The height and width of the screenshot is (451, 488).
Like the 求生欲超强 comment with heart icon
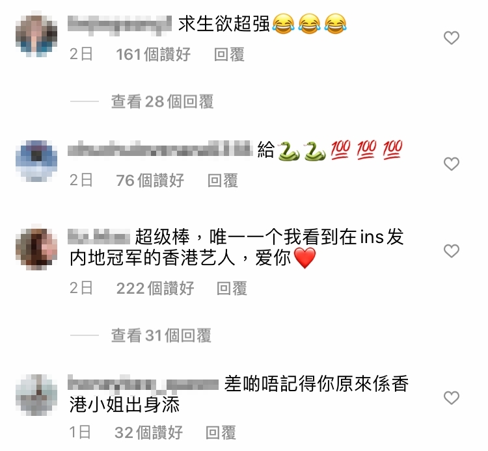(452, 38)
